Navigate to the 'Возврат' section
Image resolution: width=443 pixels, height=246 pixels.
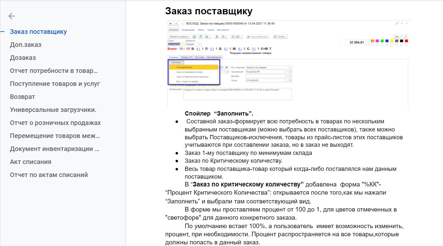(x=22, y=97)
